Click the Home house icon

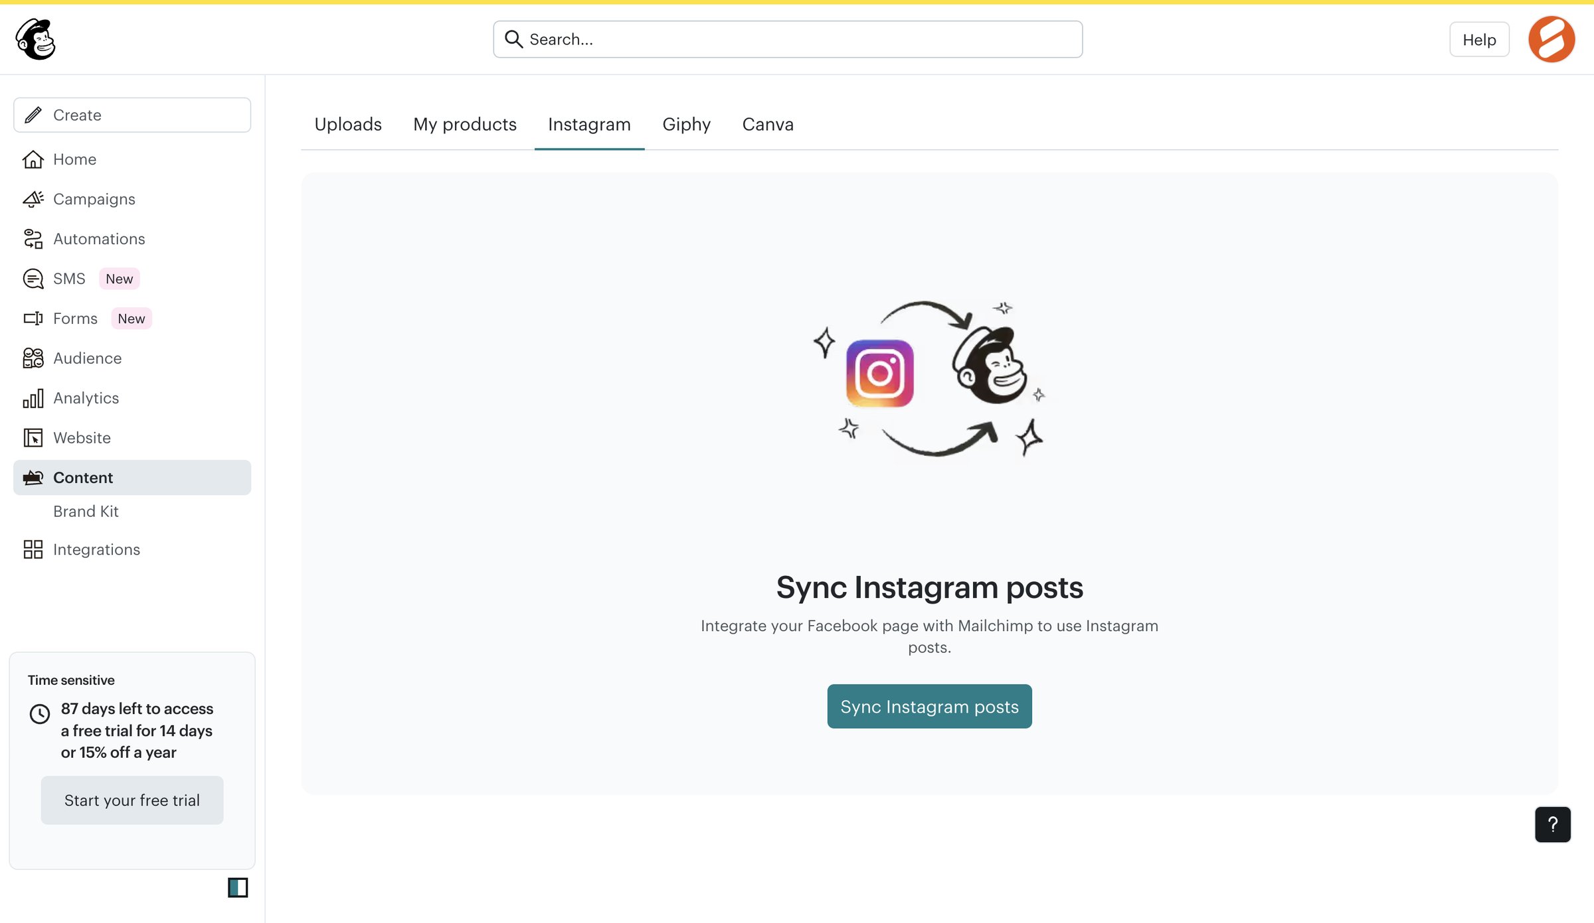tap(33, 159)
